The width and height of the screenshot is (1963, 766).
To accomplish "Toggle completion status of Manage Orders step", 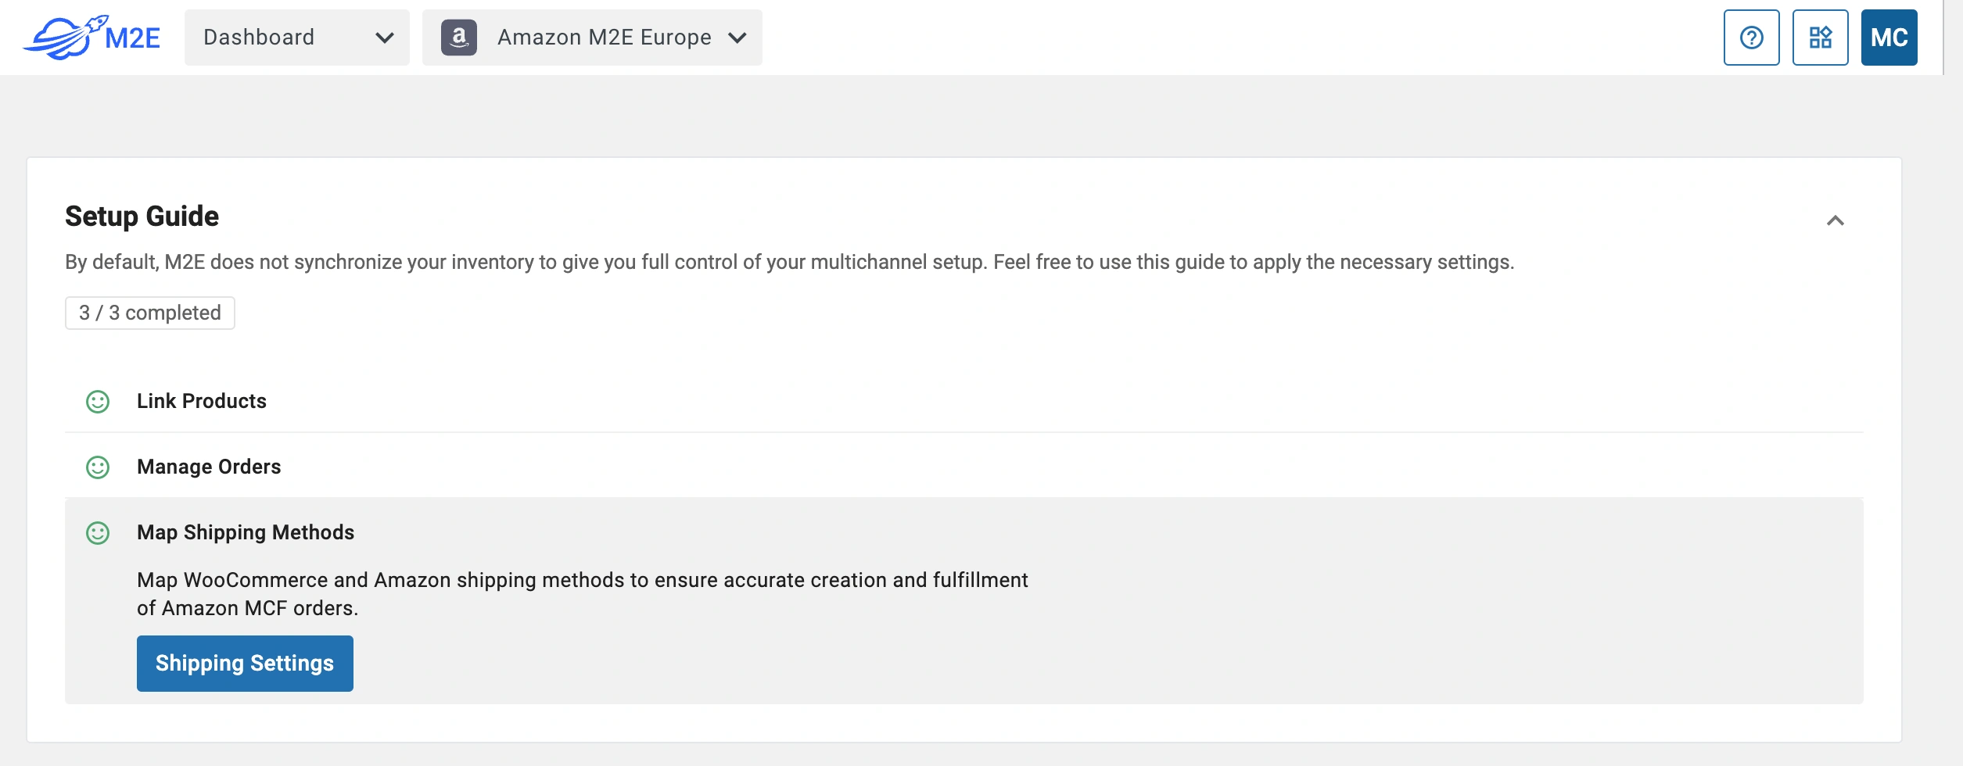I will [x=99, y=467].
